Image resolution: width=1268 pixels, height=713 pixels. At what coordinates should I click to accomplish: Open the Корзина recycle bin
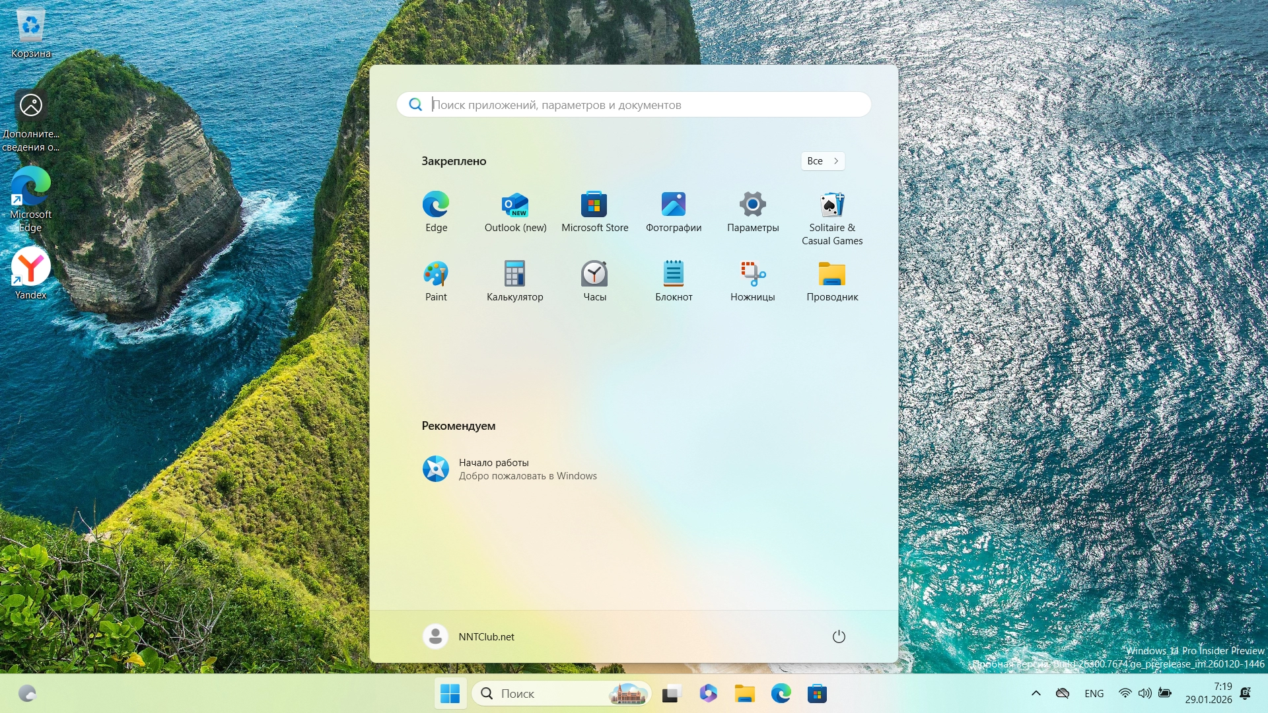point(30,28)
